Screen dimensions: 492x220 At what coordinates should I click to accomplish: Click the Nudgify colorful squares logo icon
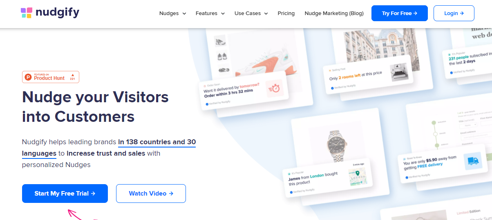[x=26, y=13]
